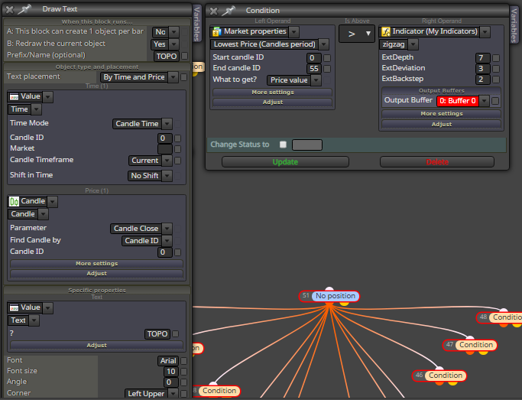The image size is (522, 400).
Task: Click the Candle chart icon in Price section
Action: [14, 201]
